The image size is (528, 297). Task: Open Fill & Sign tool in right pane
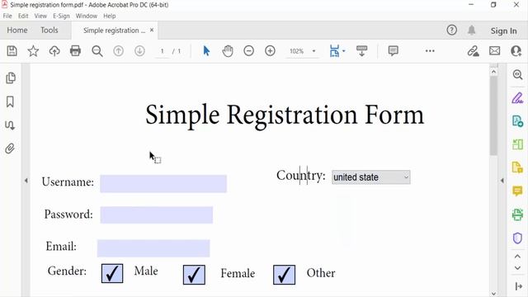click(x=517, y=98)
